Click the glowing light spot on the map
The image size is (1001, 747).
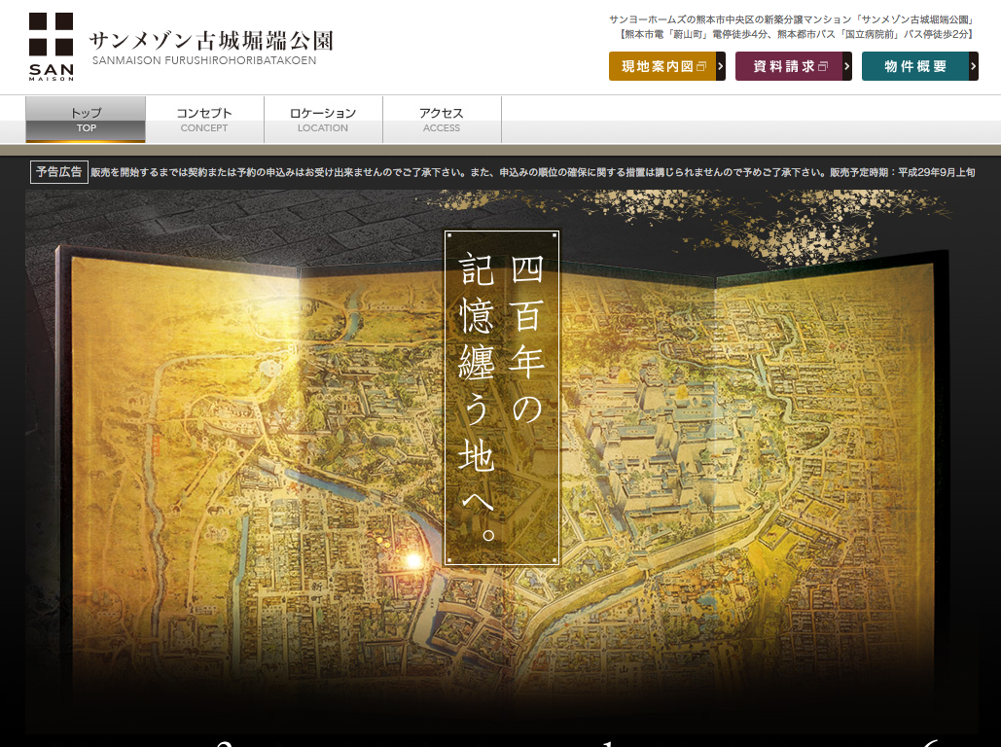413,560
